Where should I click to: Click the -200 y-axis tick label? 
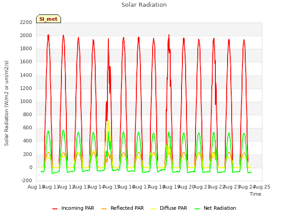tap(27, 180)
